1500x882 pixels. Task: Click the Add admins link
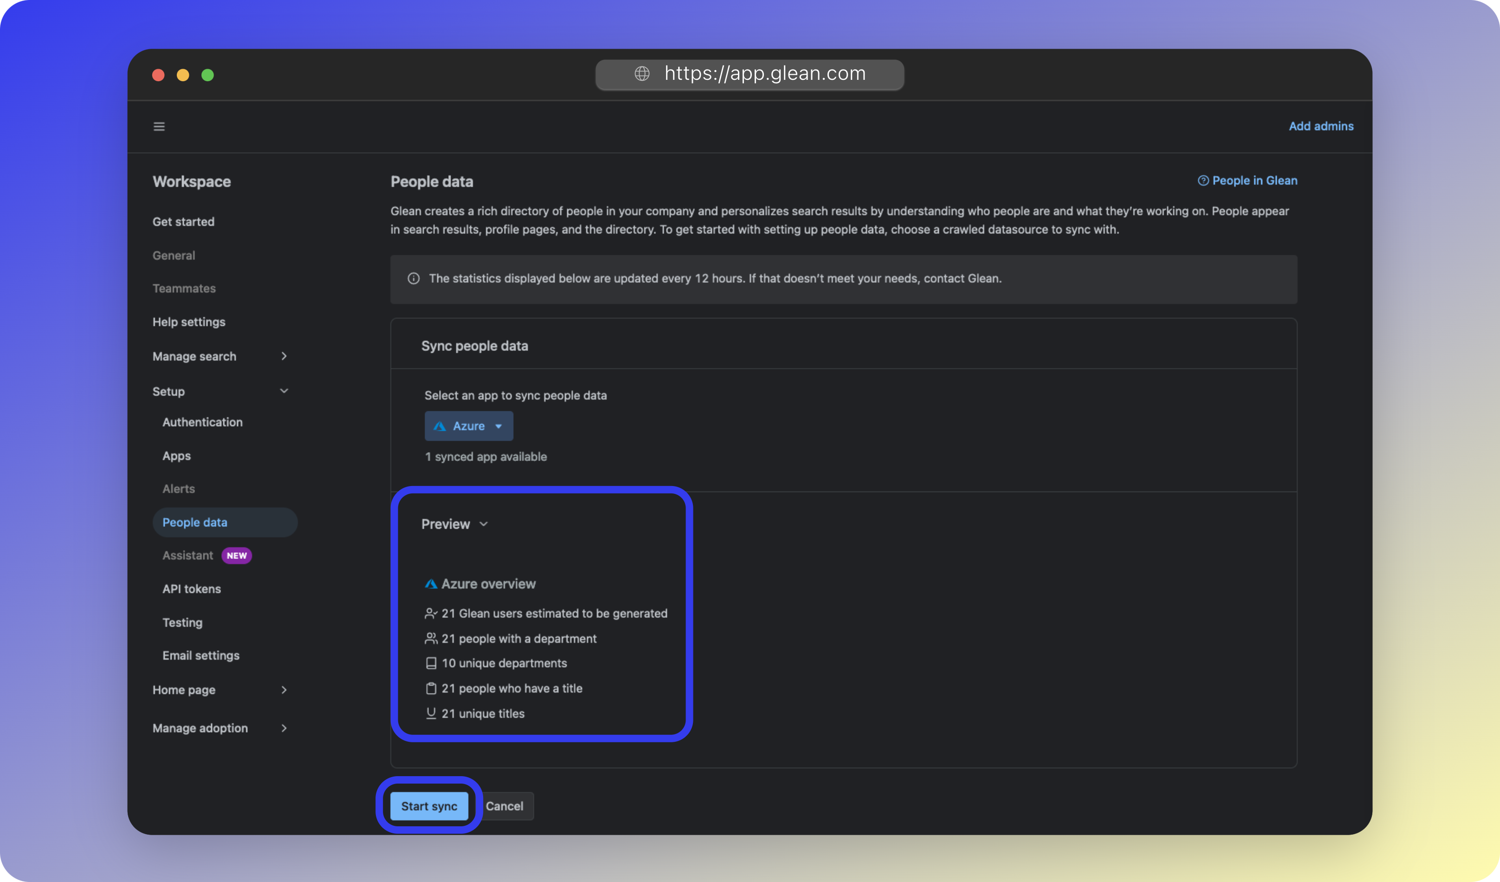point(1321,126)
